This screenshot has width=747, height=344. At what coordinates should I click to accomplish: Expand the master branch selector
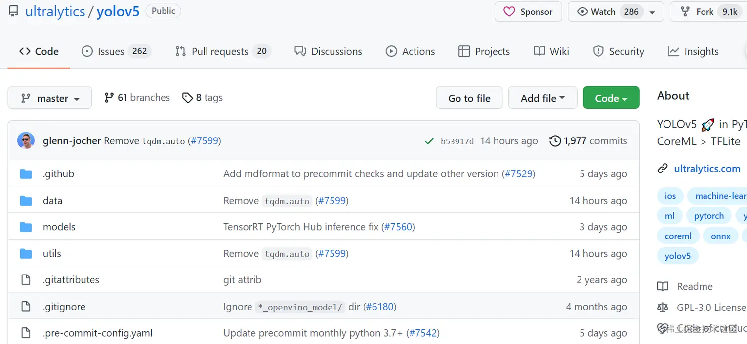(50, 98)
